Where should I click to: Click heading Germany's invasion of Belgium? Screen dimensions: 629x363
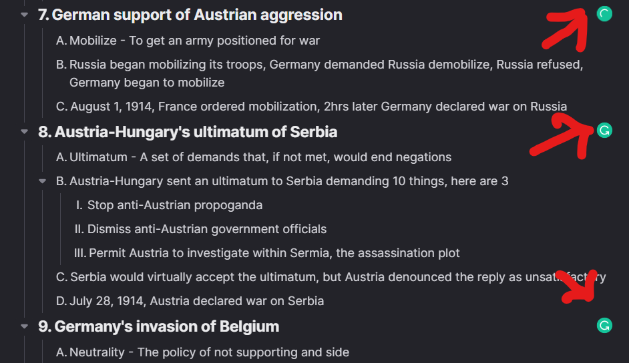point(167,326)
